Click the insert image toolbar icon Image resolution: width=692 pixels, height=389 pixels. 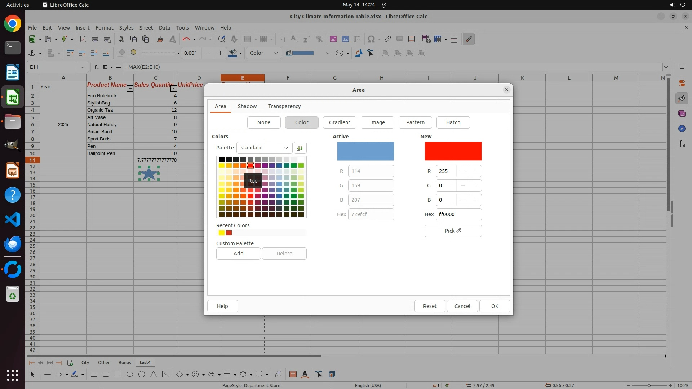[333, 39]
